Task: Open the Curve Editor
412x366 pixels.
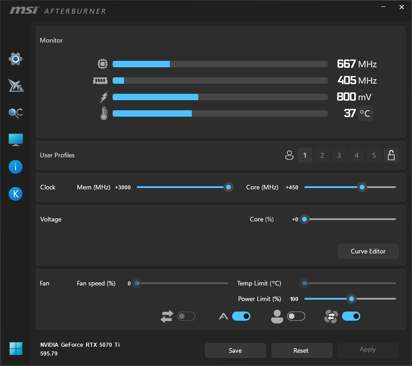Action: (368, 251)
